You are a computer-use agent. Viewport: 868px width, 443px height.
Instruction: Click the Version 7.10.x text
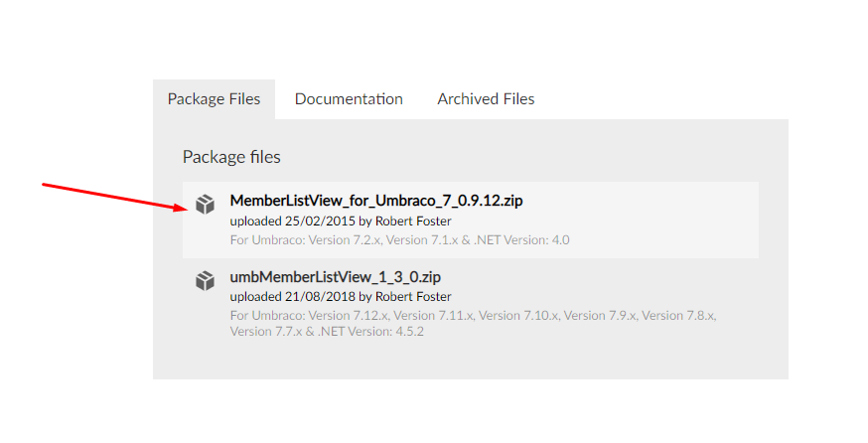(x=518, y=316)
